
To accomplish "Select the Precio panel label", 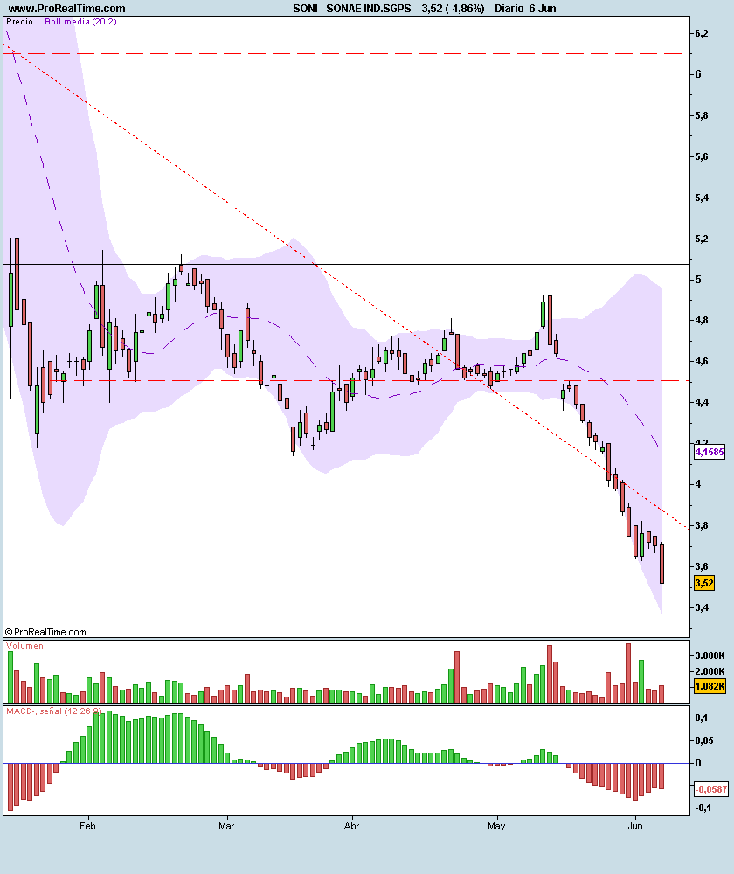I will pos(20,22).
